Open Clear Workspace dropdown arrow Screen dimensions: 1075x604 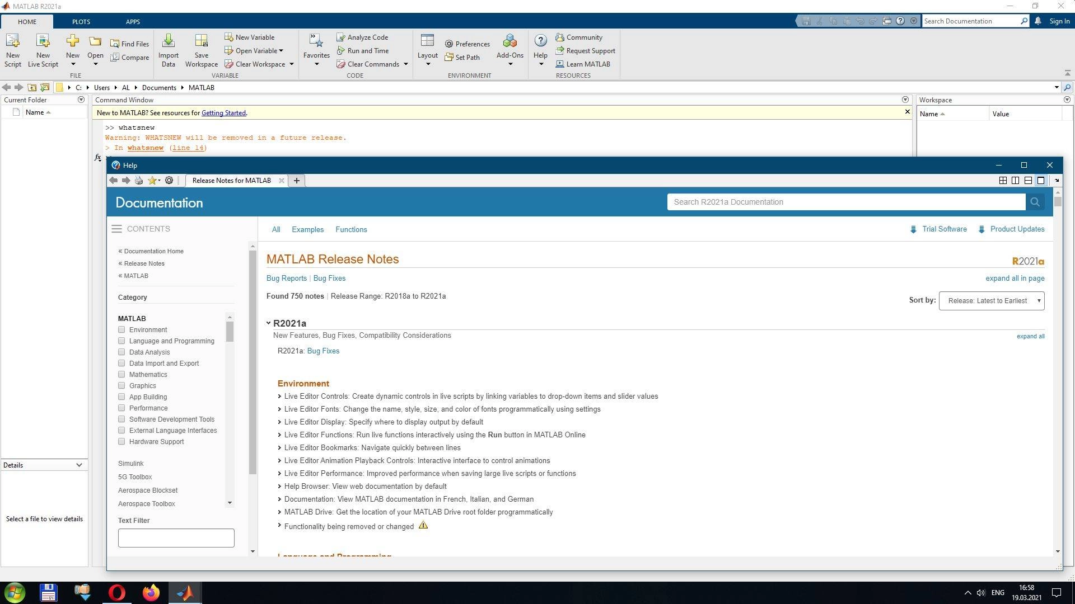click(x=292, y=64)
